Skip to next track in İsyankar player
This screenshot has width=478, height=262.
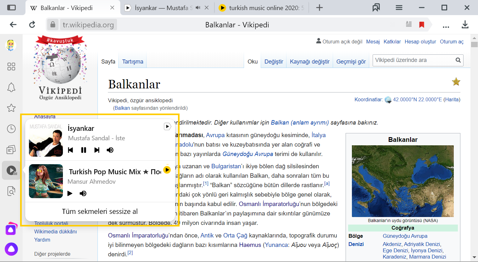tap(97, 150)
